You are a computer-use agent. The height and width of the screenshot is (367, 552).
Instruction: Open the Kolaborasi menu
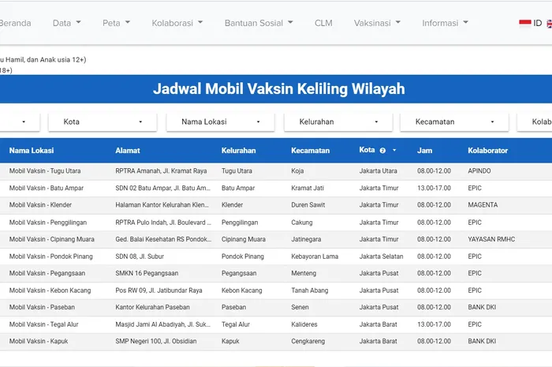tap(177, 23)
